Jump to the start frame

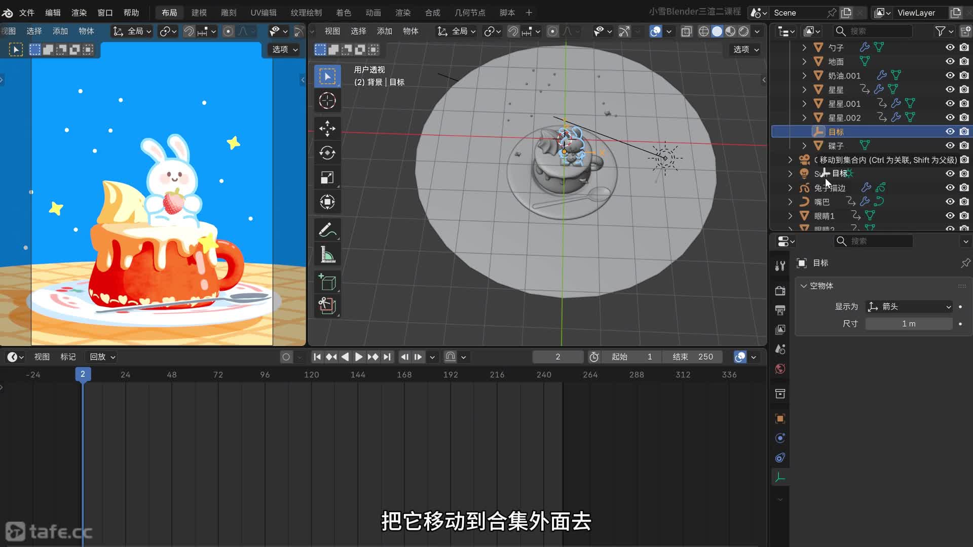coord(317,357)
